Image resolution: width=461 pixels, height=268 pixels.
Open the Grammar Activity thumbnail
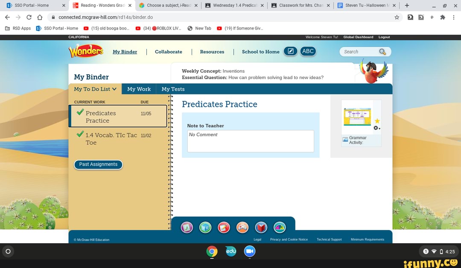357,117
